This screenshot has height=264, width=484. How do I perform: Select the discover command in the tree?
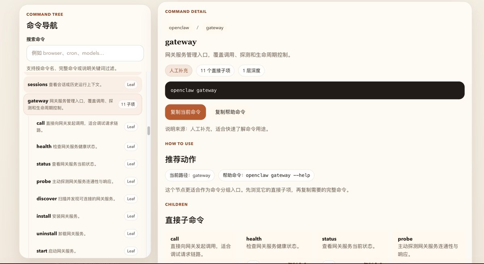87,199
